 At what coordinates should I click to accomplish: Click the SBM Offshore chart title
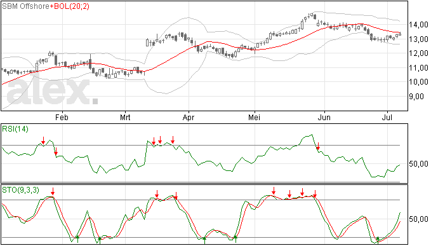coord(25,6)
